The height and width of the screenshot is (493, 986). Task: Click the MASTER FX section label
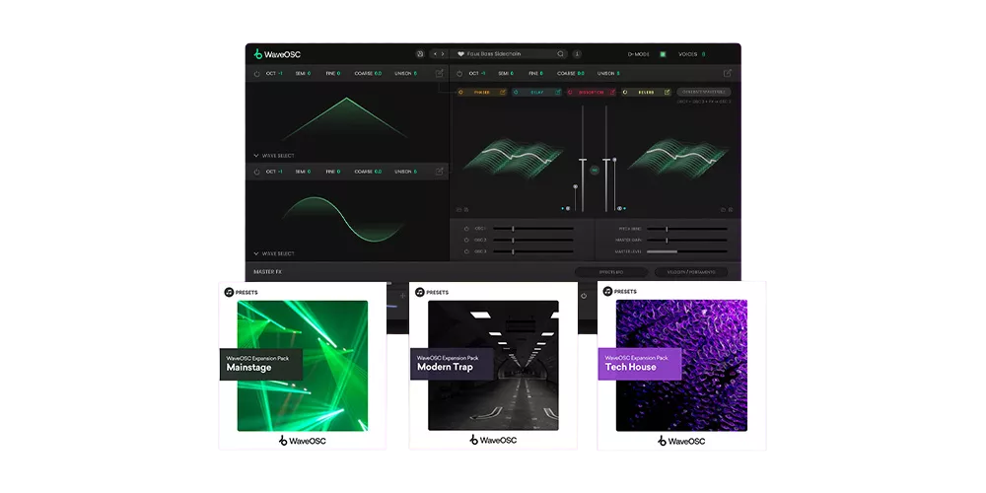click(268, 272)
